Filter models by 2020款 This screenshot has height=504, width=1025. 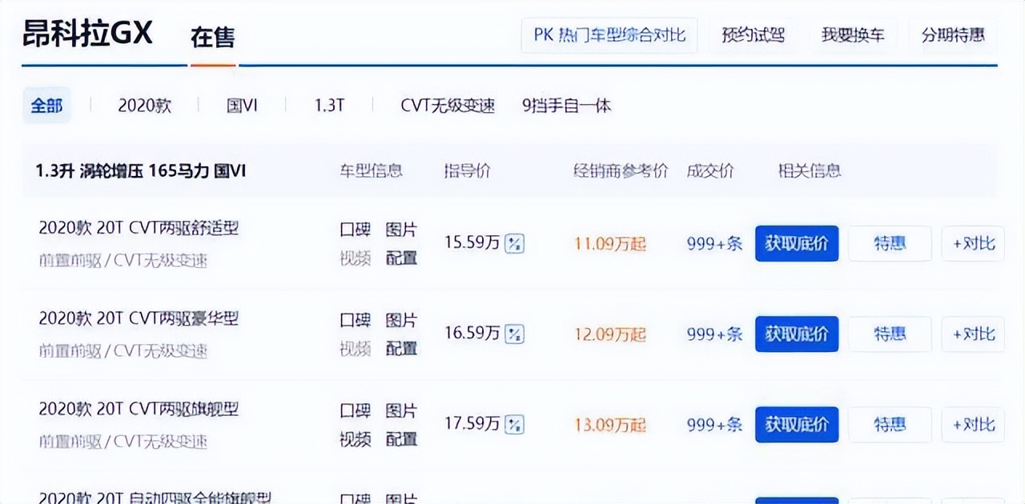click(144, 105)
